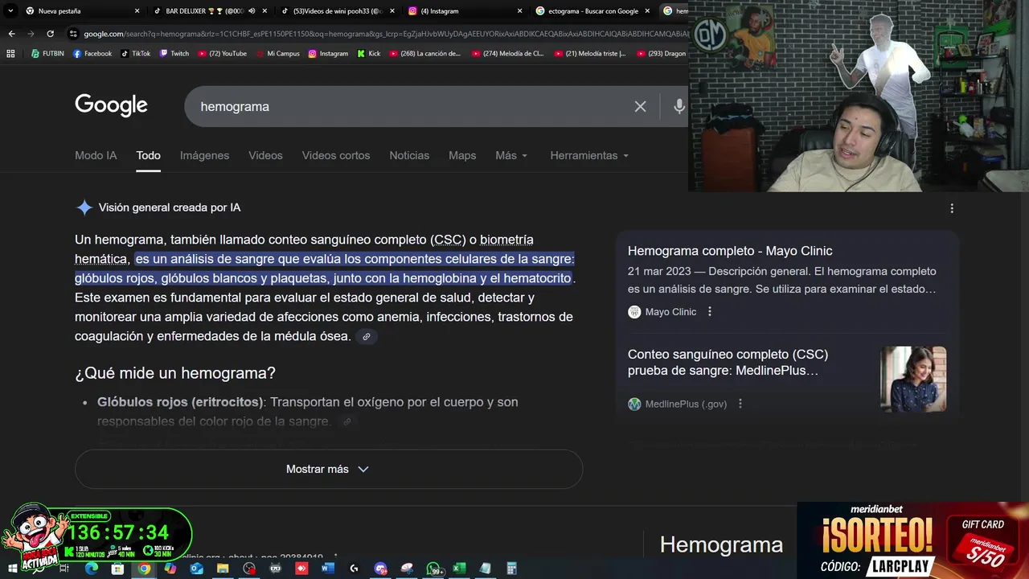Open Google Chrome from the taskbar
Viewport: 1029px width, 579px height.
click(144, 569)
